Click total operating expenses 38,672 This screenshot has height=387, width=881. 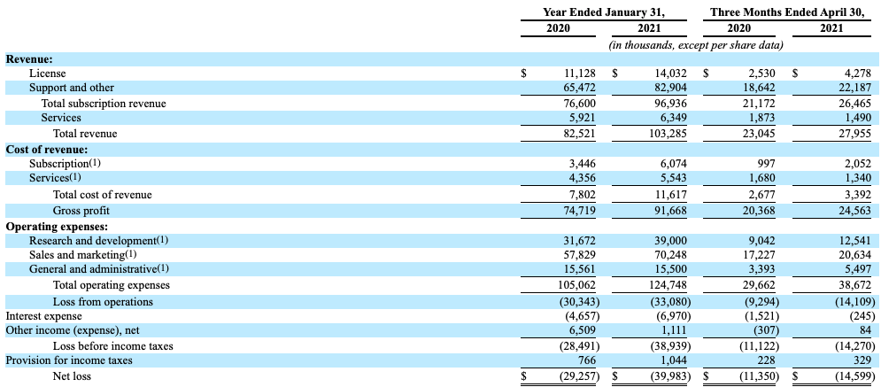[x=855, y=285]
